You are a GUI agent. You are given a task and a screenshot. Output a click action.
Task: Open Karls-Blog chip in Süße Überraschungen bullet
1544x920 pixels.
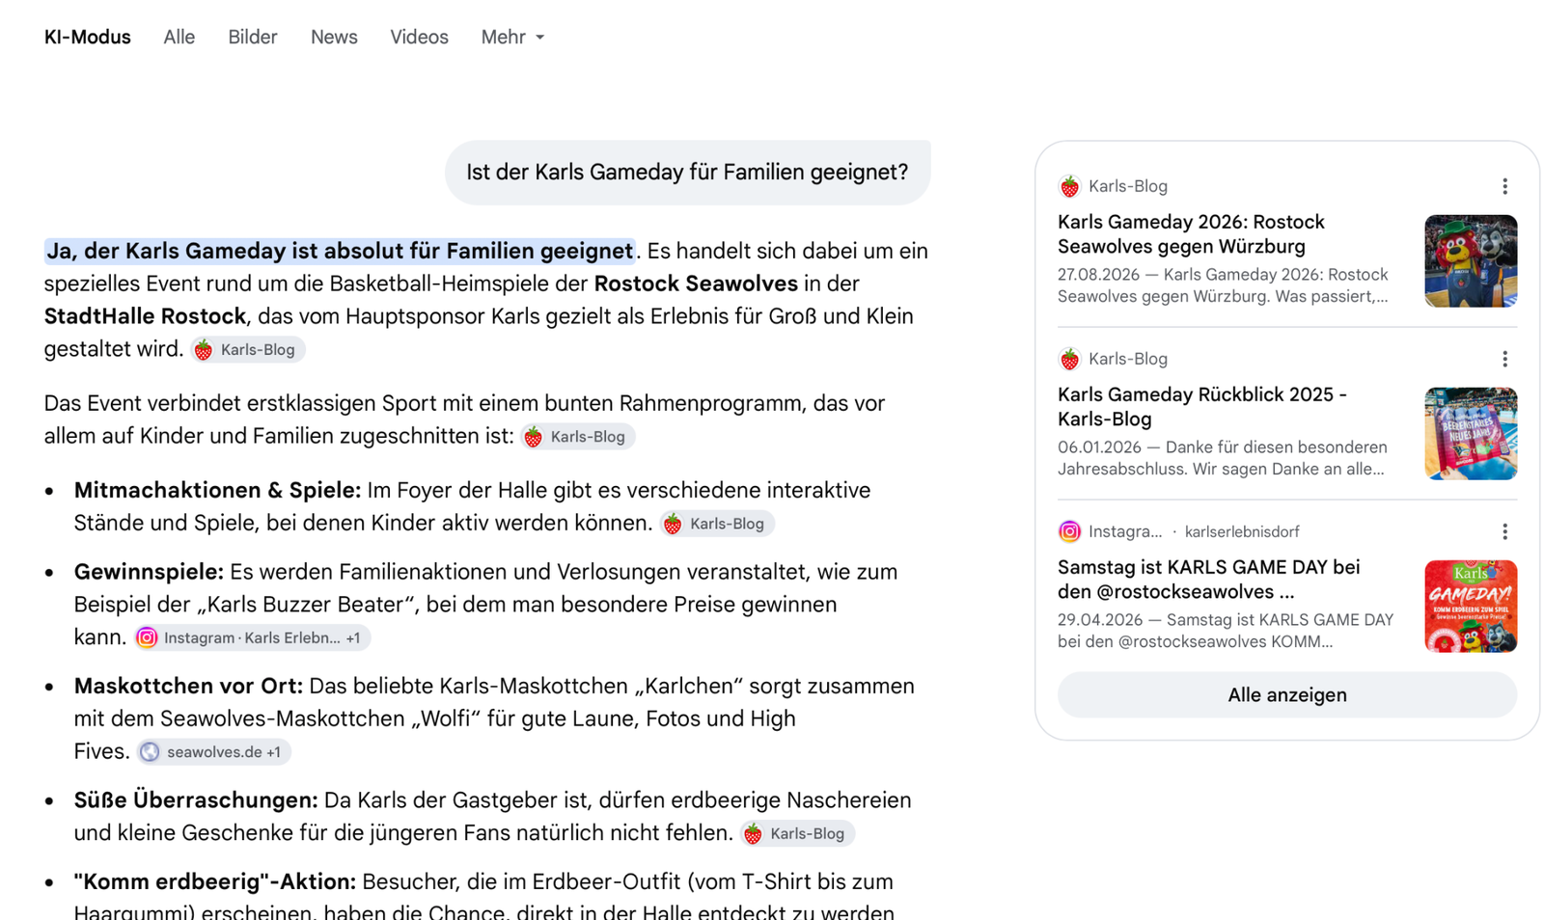coord(797,834)
